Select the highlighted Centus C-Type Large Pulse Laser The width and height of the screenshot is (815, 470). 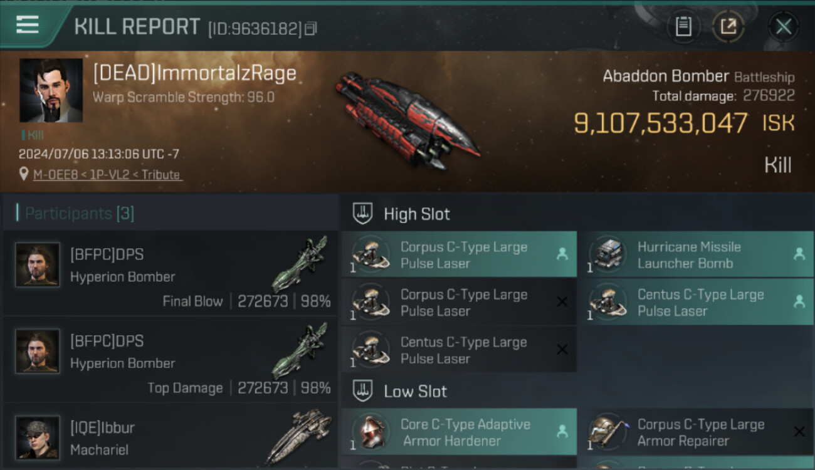pos(695,302)
